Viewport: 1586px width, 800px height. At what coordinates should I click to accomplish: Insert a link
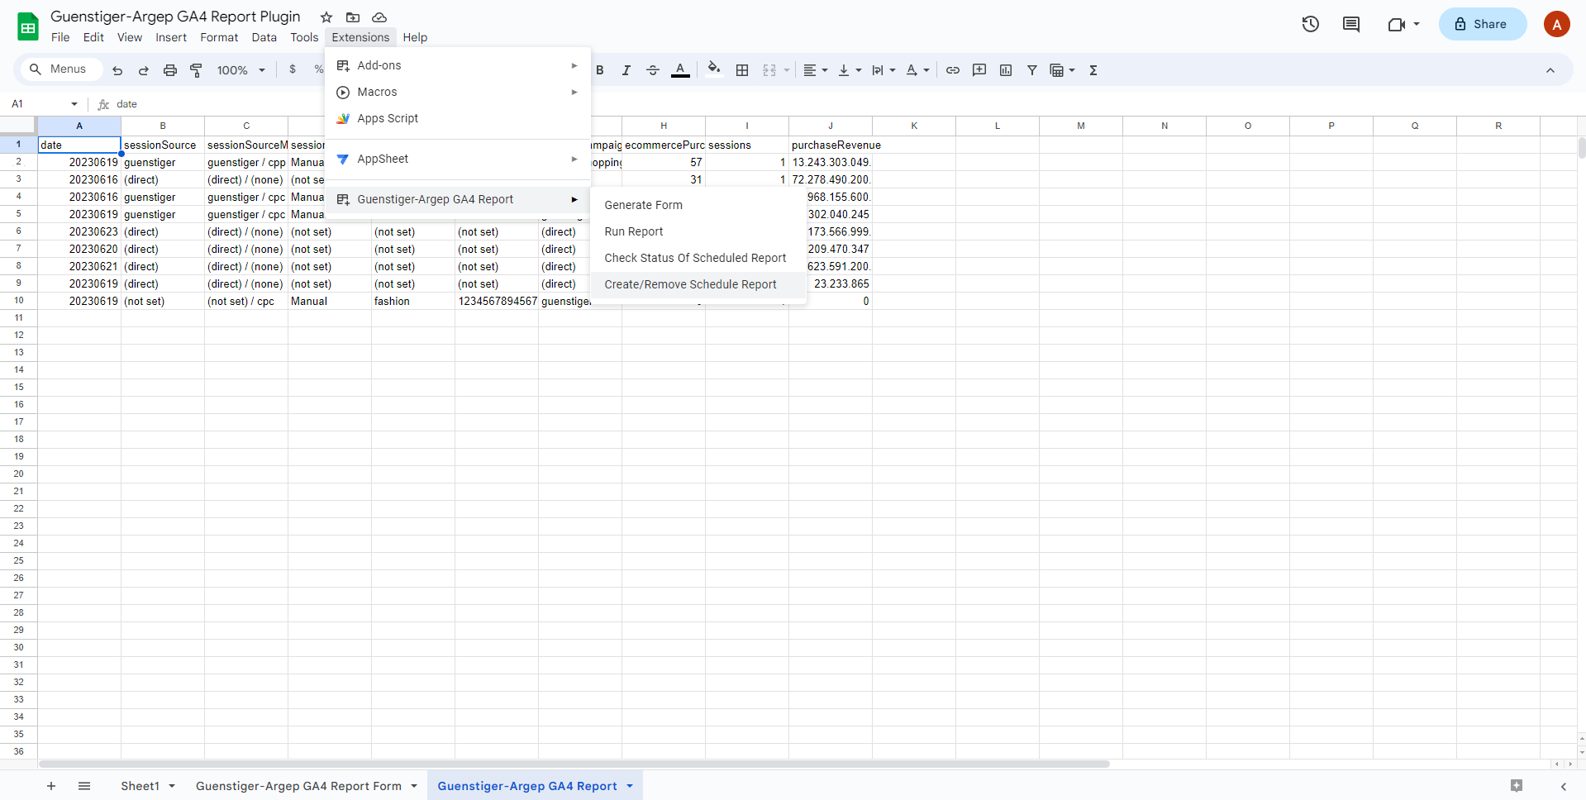tap(953, 70)
